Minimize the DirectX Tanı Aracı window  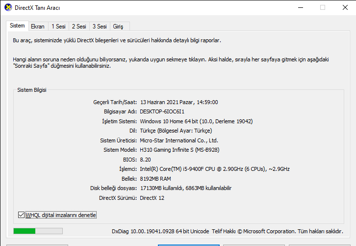point(301,7)
